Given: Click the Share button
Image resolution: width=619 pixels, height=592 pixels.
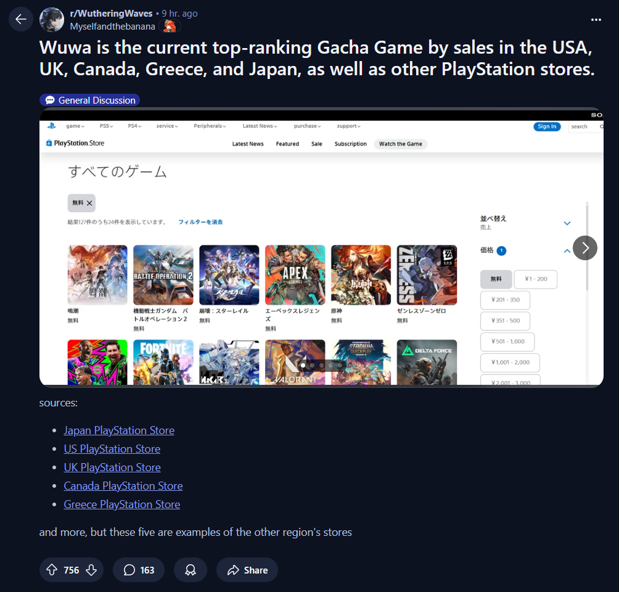Looking at the screenshot, I should pyautogui.click(x=247, y=569).
